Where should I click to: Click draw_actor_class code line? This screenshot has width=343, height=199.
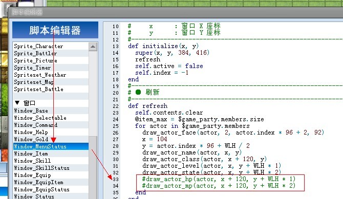click(204, 159)
